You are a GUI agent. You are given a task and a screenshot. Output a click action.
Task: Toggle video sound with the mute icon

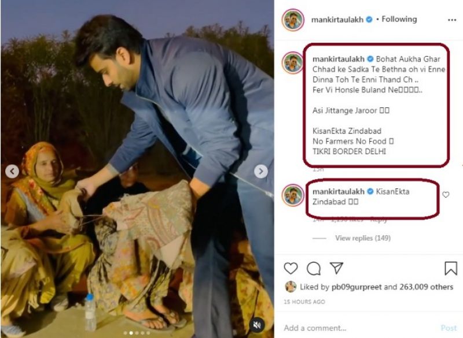tap(258, 326)
